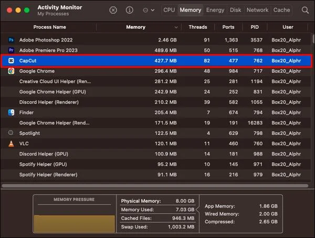
Task: Select Spotify Helper (GPU) process
Action: click(x=43, y=164)
